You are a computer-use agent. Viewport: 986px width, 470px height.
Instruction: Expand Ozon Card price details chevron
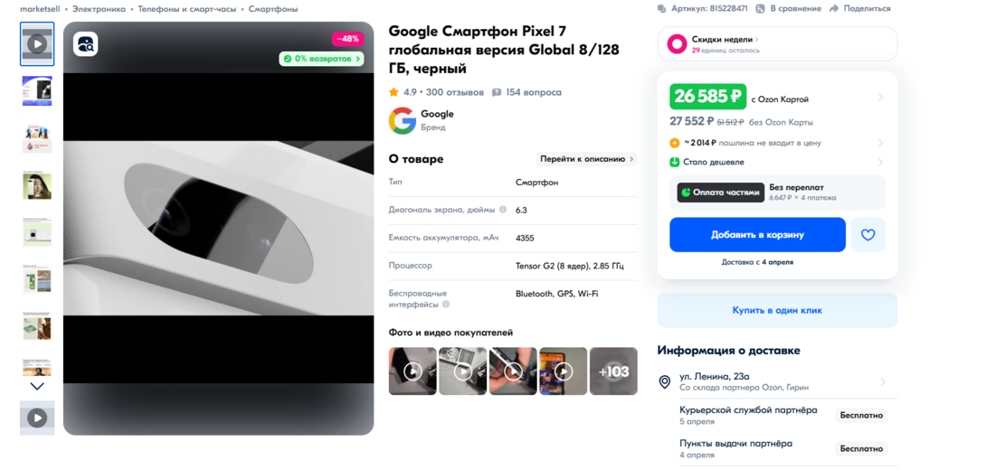[880, 97]
